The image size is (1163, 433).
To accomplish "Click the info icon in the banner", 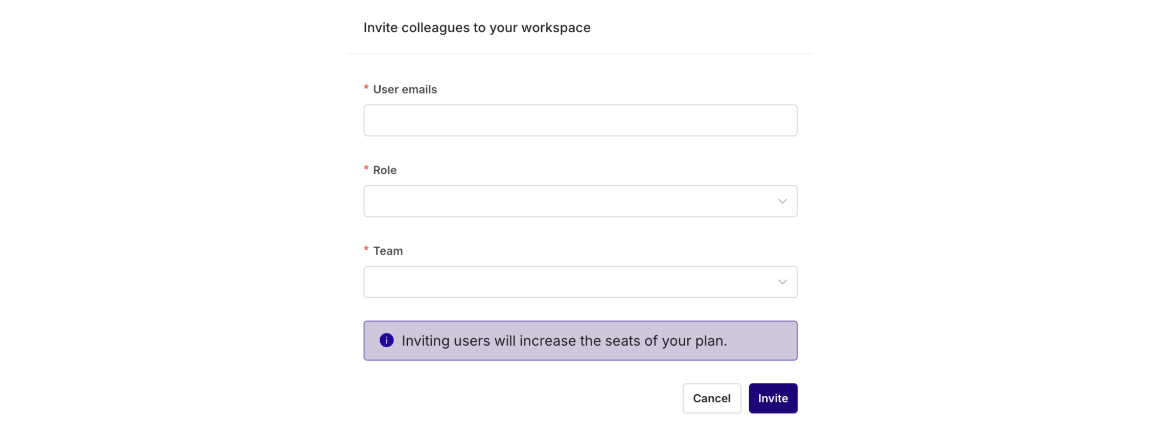I will pyautogui.click(x=387, y=340).
